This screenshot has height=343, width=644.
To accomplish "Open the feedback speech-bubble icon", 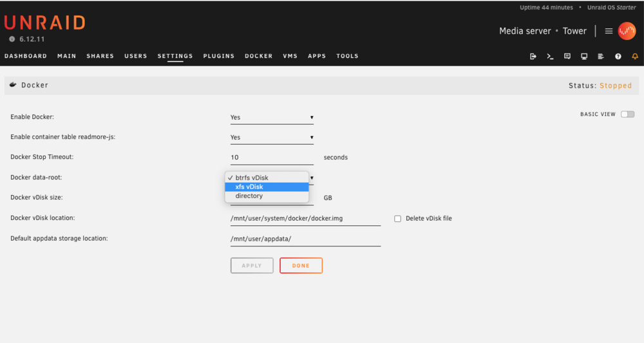I will tap(567, 56).
